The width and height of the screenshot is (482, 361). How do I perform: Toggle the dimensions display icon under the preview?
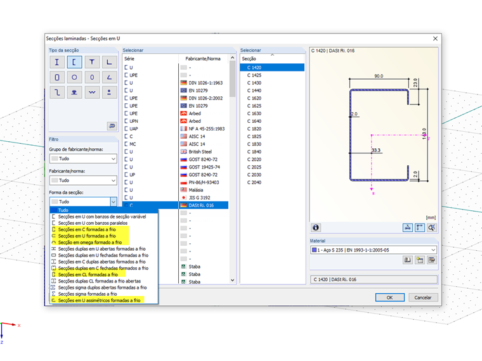click(x=408, y=227)
